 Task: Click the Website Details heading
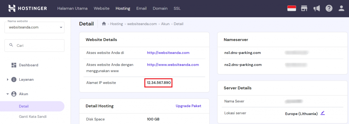(101, 40)
